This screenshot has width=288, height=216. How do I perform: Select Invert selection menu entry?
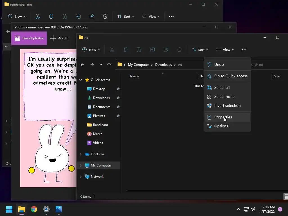(227, 106)
